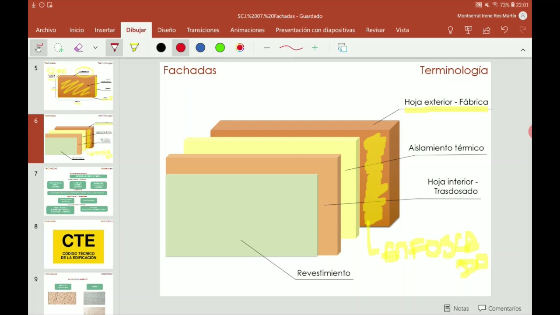The height and width of the screenshot is (315, 560).
Task: Select the eraser tool
Action: pyautogui.click(x=79, y=48)
